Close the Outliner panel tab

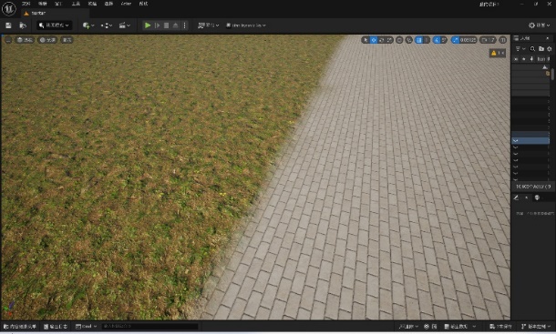click(548, 38)
